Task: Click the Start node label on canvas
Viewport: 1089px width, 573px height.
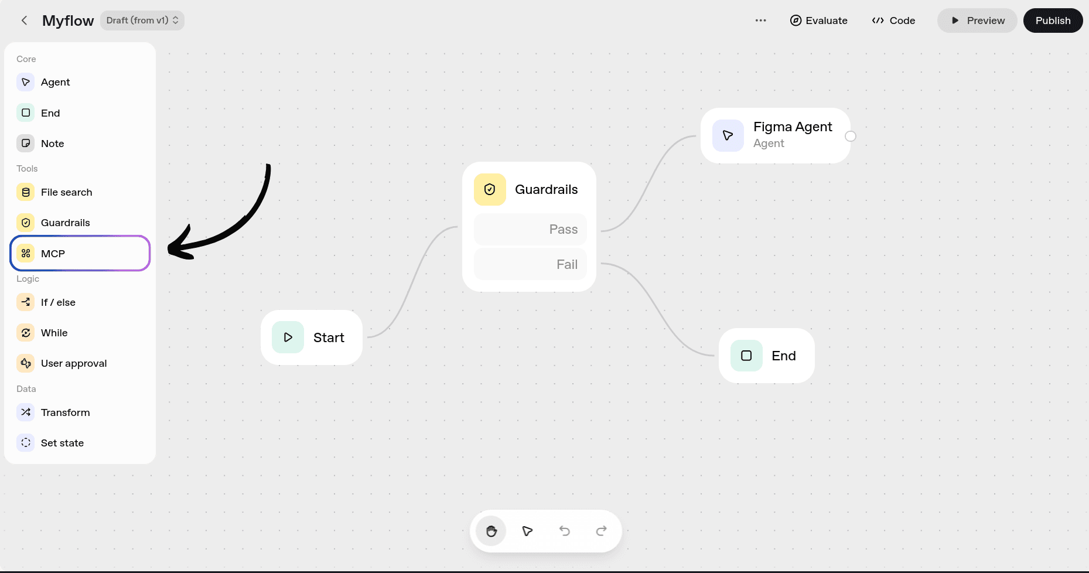Action: pyautogui.click(x=329, y=337)
